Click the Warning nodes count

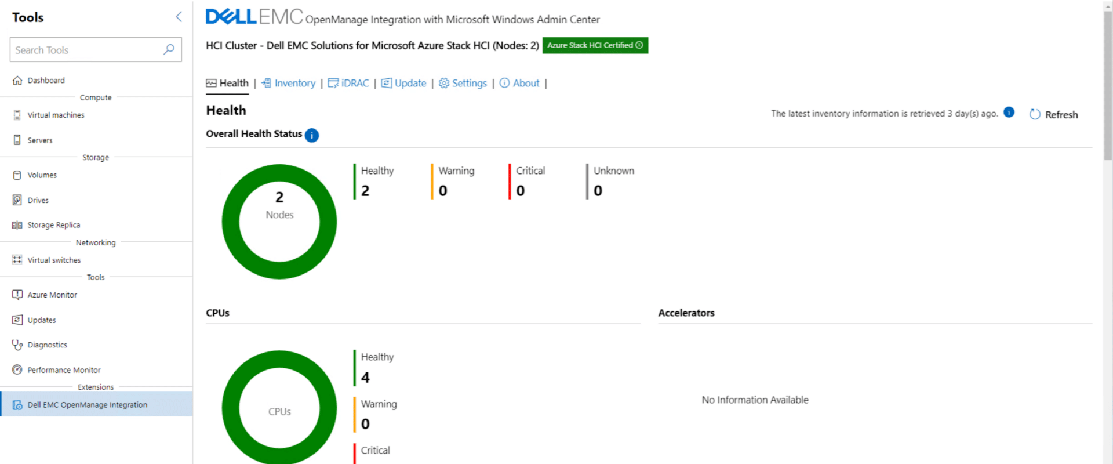443,191
